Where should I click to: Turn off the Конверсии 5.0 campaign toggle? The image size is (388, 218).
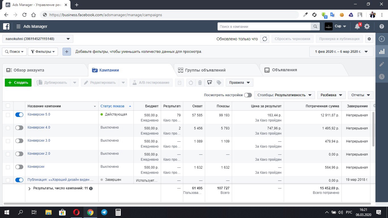[x=19, y=115]
